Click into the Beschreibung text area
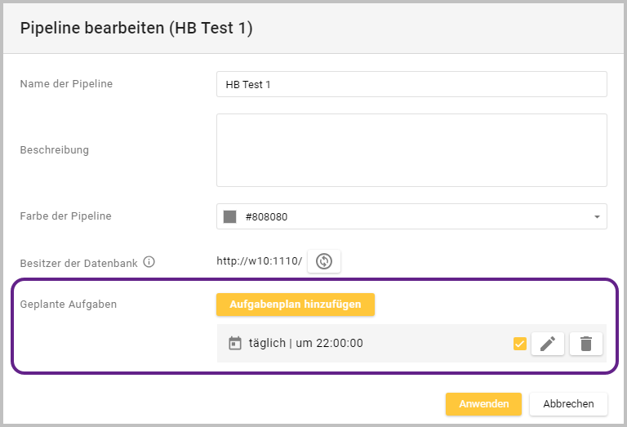 [x=411, y=150]
